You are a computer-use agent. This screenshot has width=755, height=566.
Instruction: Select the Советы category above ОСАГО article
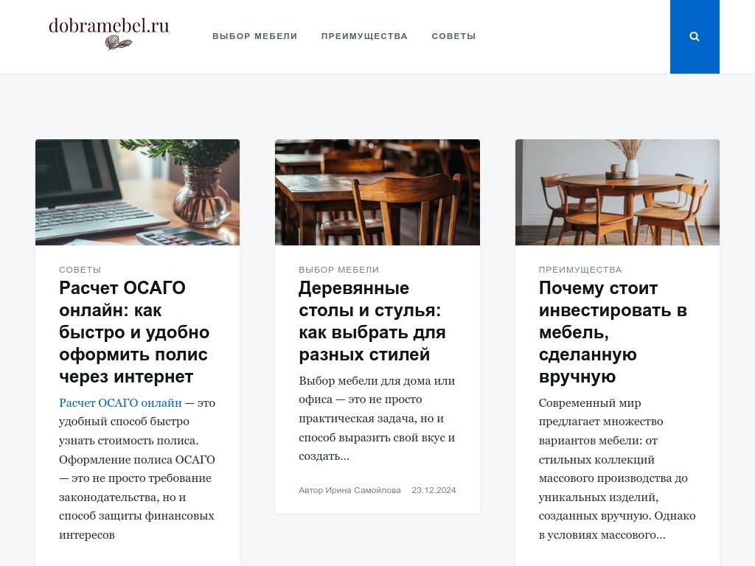coord(80,270)
